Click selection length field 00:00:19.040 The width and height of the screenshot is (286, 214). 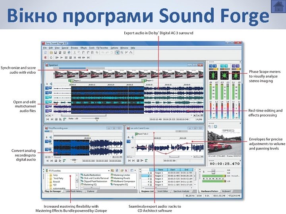pos(182,120)
